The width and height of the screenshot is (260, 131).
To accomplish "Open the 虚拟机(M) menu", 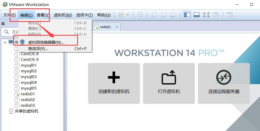I will point(63,15).
